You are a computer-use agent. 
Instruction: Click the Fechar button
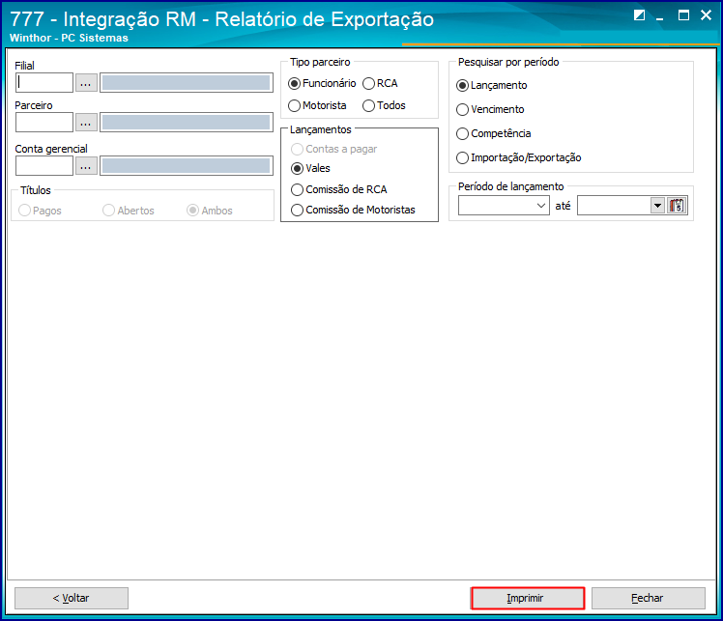coord(649,598)
